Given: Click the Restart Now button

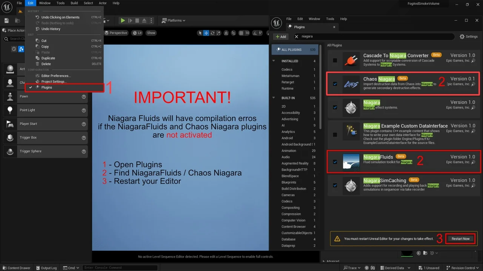Looking at the screenshot, I should point(460,238).
